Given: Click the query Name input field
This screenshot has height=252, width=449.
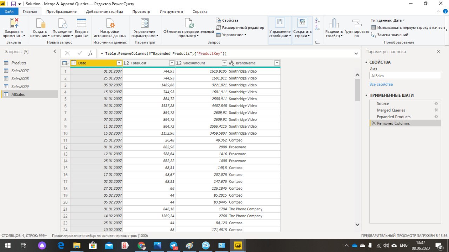Looking at the screenshot, I should click(405, 75).
